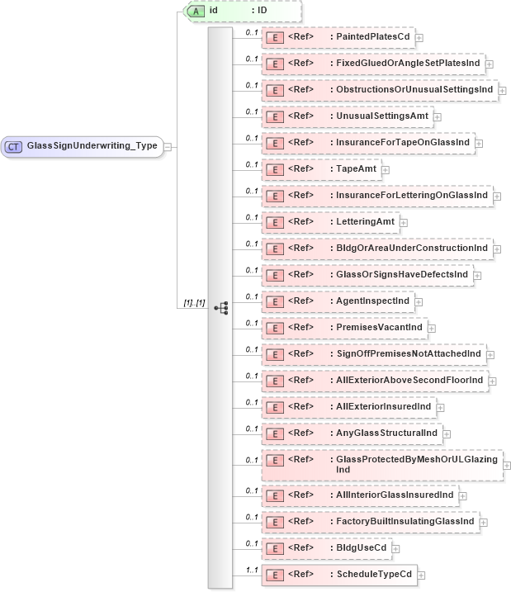Click the A attribute icon beside id
Screen dimensions: 511x592
(x=196, y=11)
